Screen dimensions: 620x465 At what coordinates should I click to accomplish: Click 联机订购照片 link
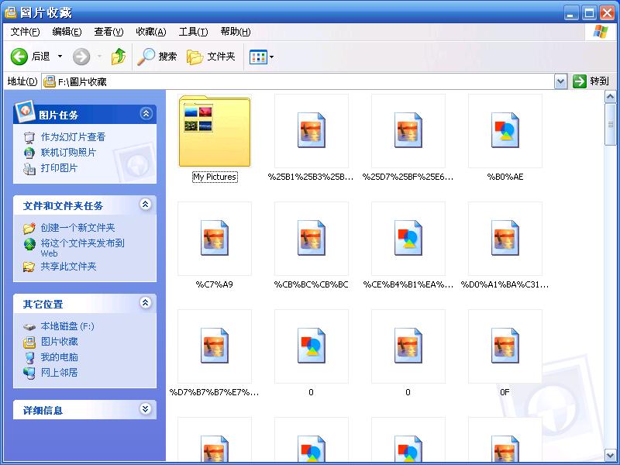pyautogui.click(x=68, y=152)
